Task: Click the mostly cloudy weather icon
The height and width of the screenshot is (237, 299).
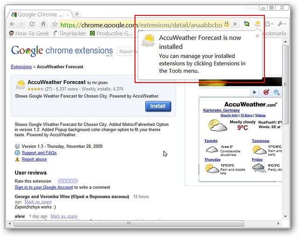Action: (218, 125)
